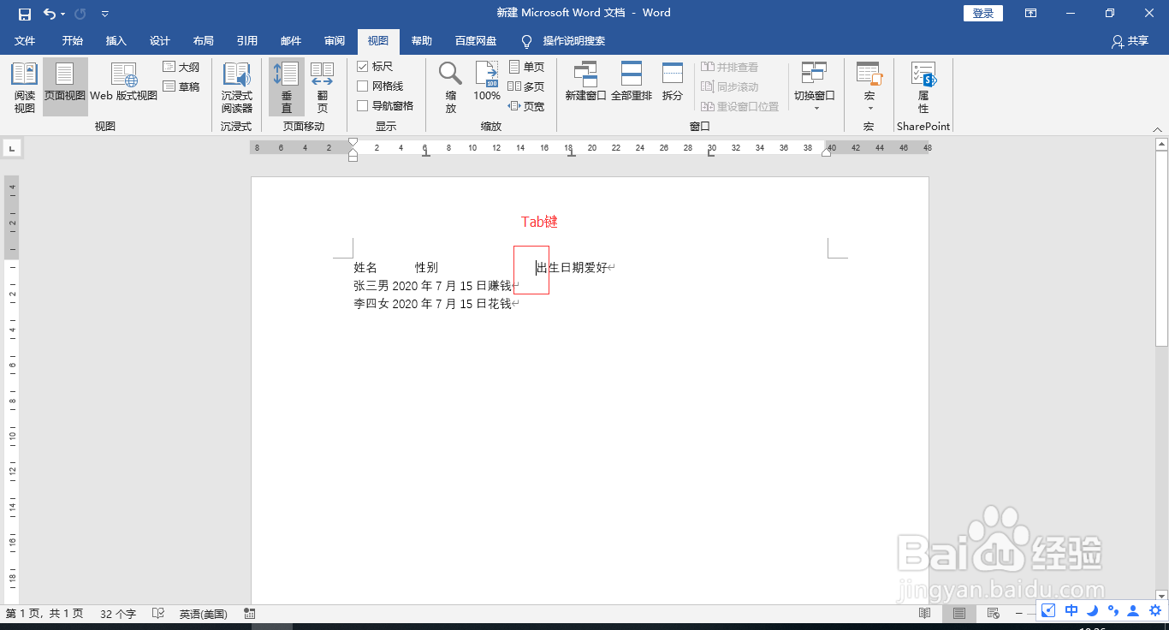This screenshot has width=1169, height=630.
Task: Select Vertical page movement (垂直)
Action: [x=287, y=87]
